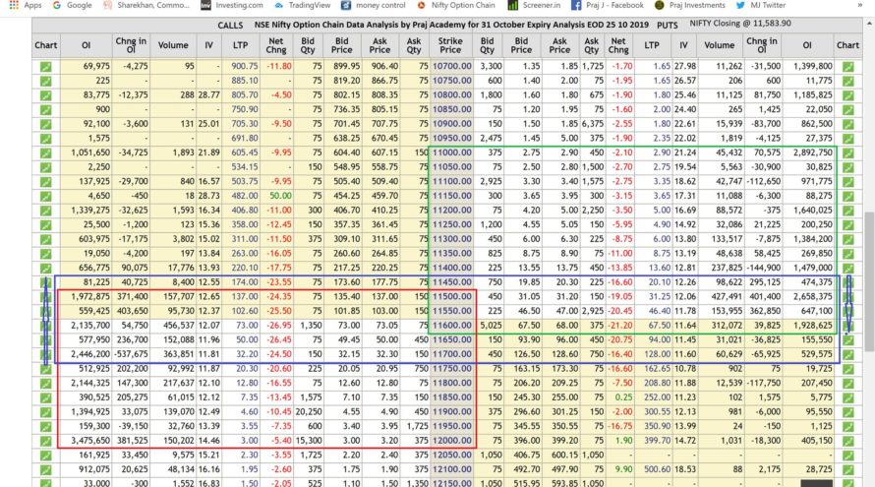This screenshot has height=487, width=875.
Task: Open the call chart icon for strike 11000
Action: pos(46,153)
